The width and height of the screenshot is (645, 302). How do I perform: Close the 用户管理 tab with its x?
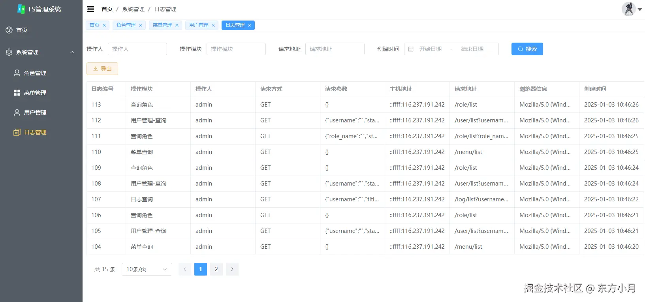(213, 25)
